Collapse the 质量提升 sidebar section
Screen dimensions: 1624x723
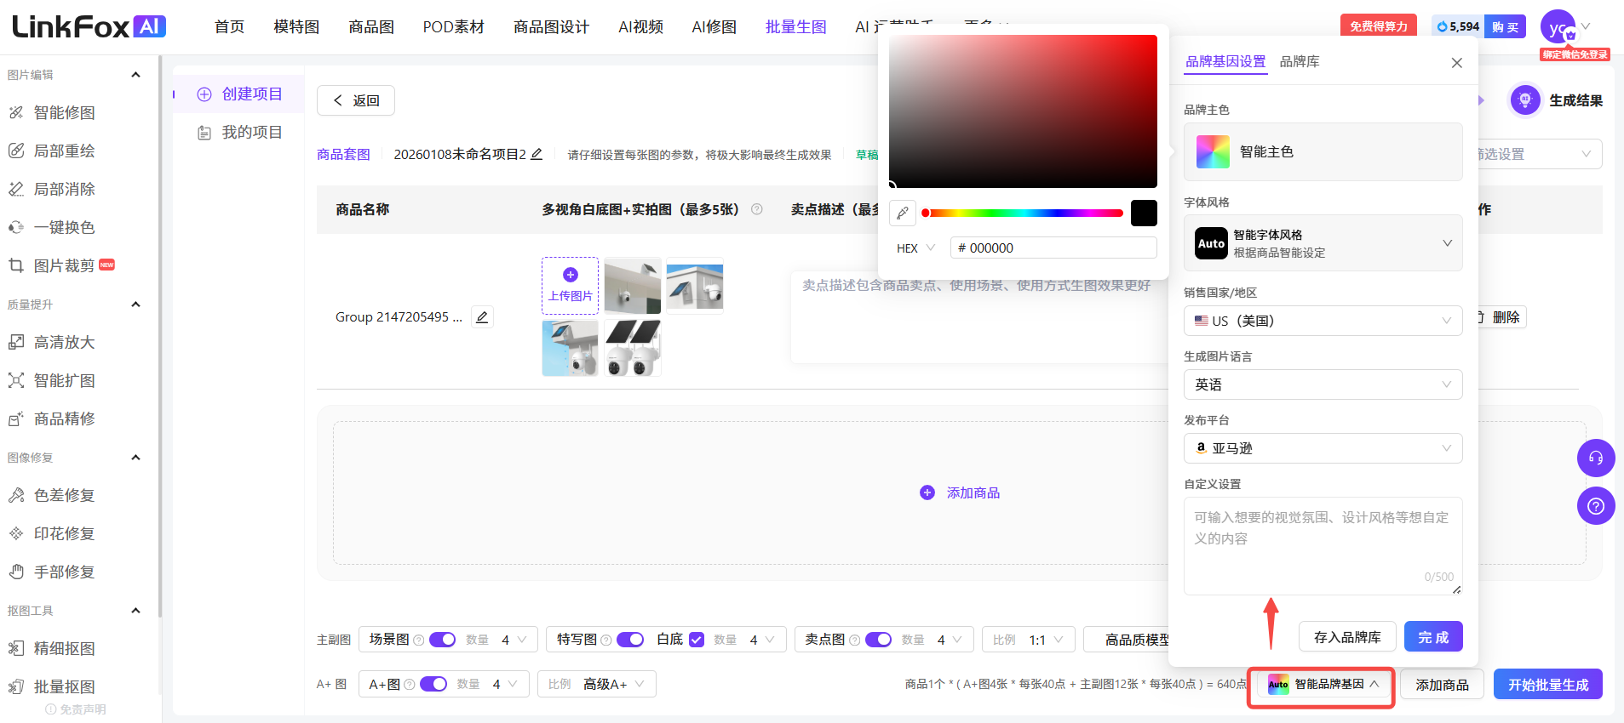point(135,305)
